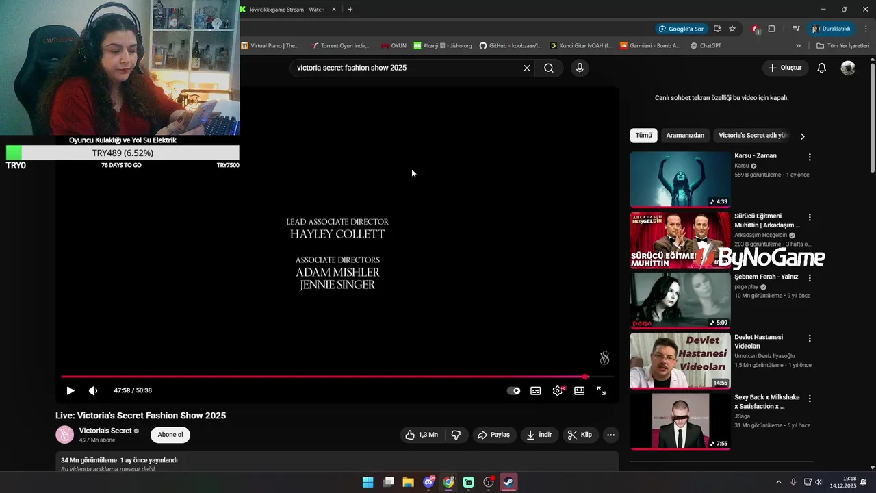Open the Virtual Piano bookmark

coord(270,46)
